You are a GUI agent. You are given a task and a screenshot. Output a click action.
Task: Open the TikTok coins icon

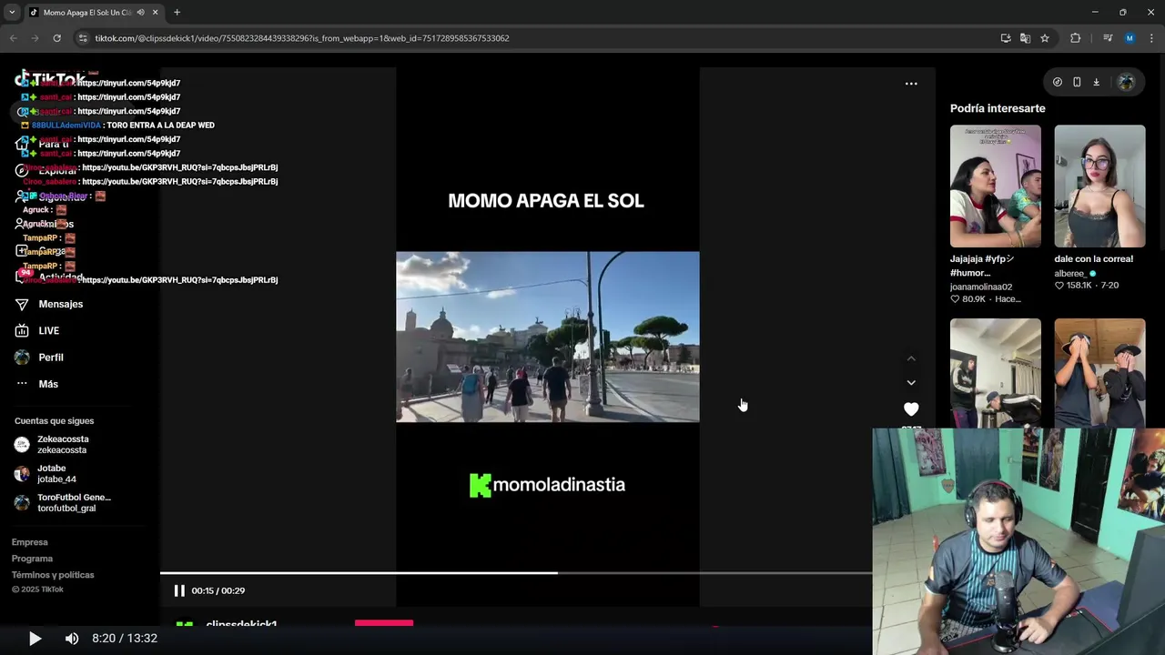pyautogui.click(x=1057, y=82)
